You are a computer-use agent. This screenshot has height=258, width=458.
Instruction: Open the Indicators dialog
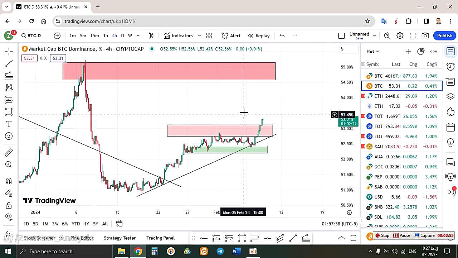click(178, 35)
